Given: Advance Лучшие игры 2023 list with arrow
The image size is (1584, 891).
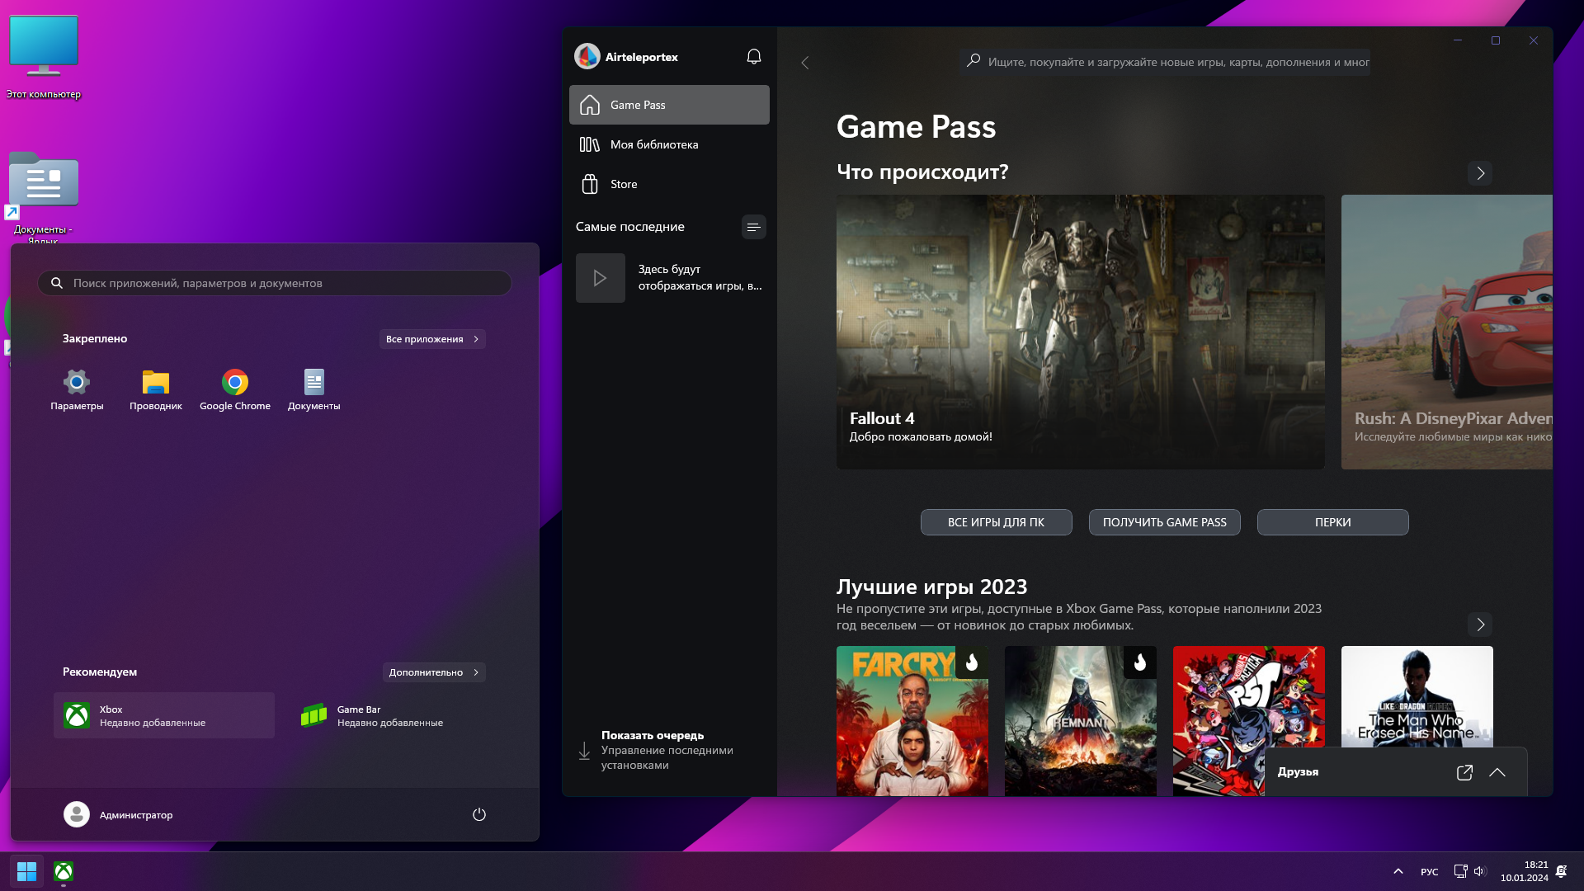Looking at the screenshot, I should click(x=1480, y=625).
